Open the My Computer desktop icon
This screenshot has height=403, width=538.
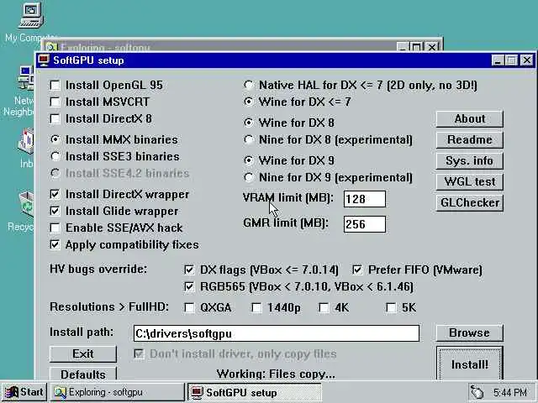[30, 15]
